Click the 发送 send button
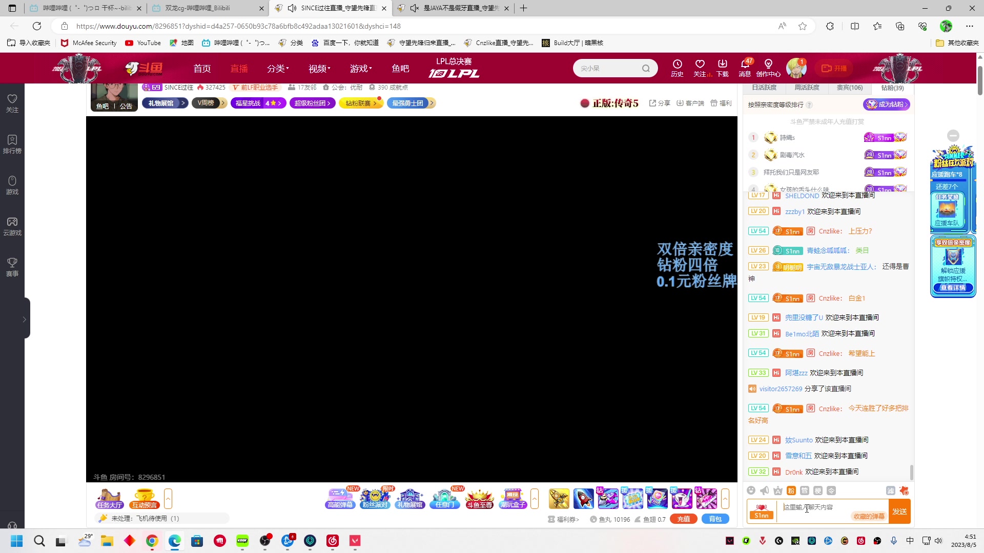This screenshot has height=553, width=984. (x=899, y=512)
